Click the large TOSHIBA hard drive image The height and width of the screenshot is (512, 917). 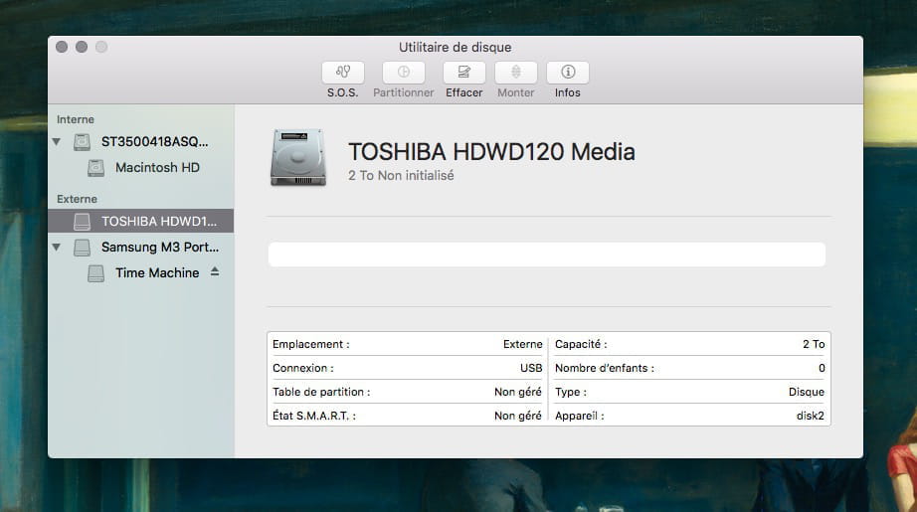pyautogui.click(x=298, y=157)
